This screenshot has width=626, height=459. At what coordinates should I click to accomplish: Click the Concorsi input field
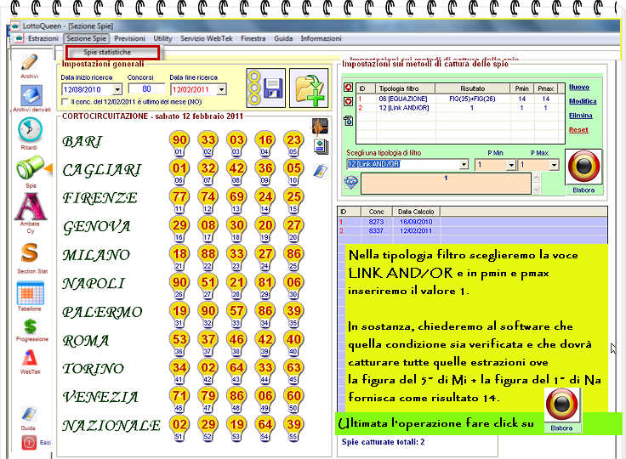pyautogui.click(x=146, y=89)
